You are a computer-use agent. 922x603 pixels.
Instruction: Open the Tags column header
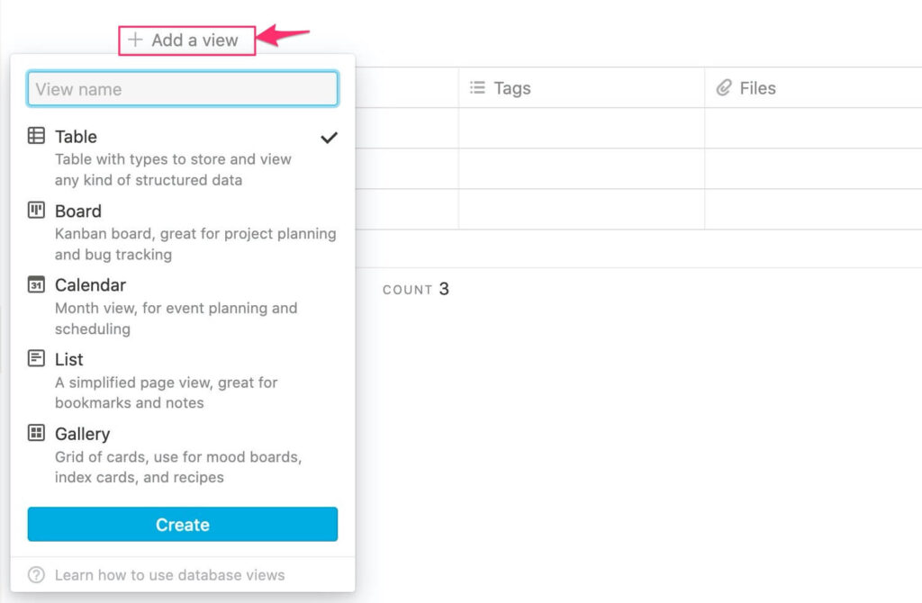(x=582, y=87)
